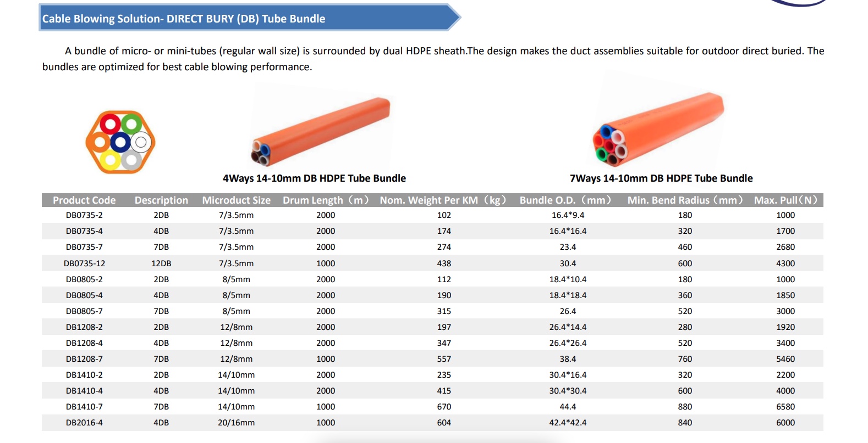
Task: Select the Drum Length (m) column header
Action: 326,200
